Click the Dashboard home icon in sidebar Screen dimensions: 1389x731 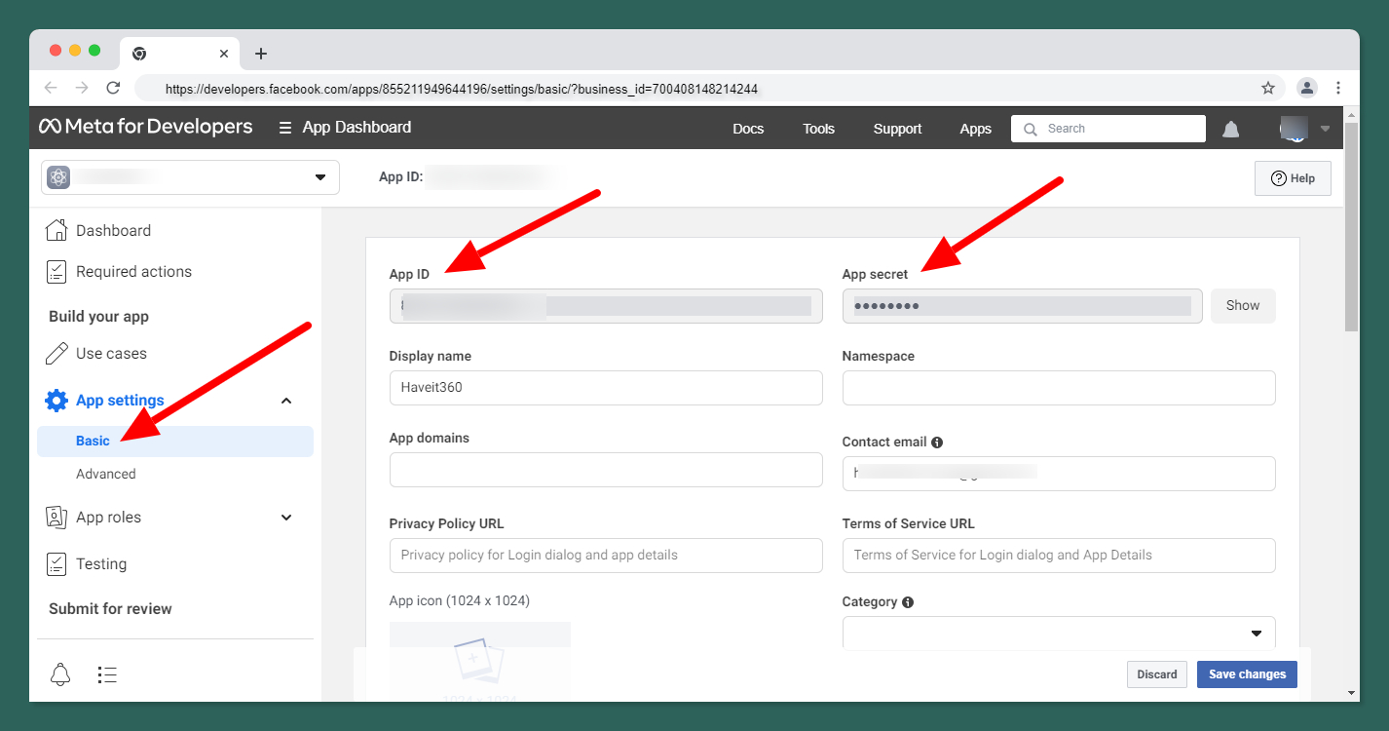click(x=56, y=231)
